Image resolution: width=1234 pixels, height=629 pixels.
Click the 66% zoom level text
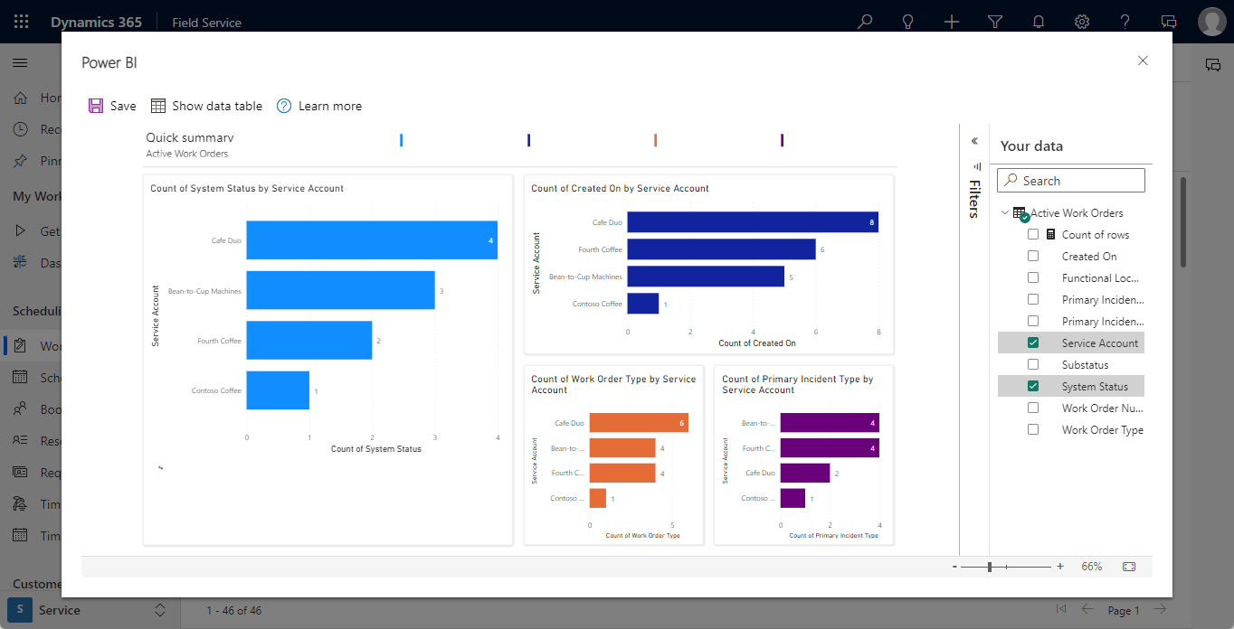pyautogui.click(x=1092, y=567)
